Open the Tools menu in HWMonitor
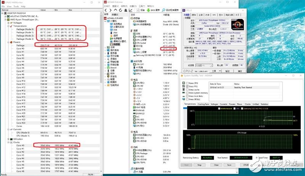Viewport: 305px width, 176px height. (x=16, y=6)
